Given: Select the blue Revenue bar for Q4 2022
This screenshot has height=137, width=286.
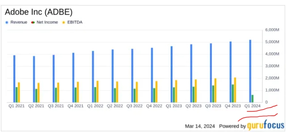Looking at the screenshot, I should click(x=152, y=75).
